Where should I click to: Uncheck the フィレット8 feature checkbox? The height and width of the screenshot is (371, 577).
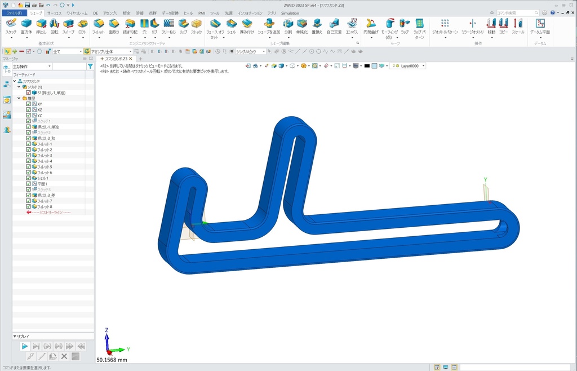[x=28, y=206]
